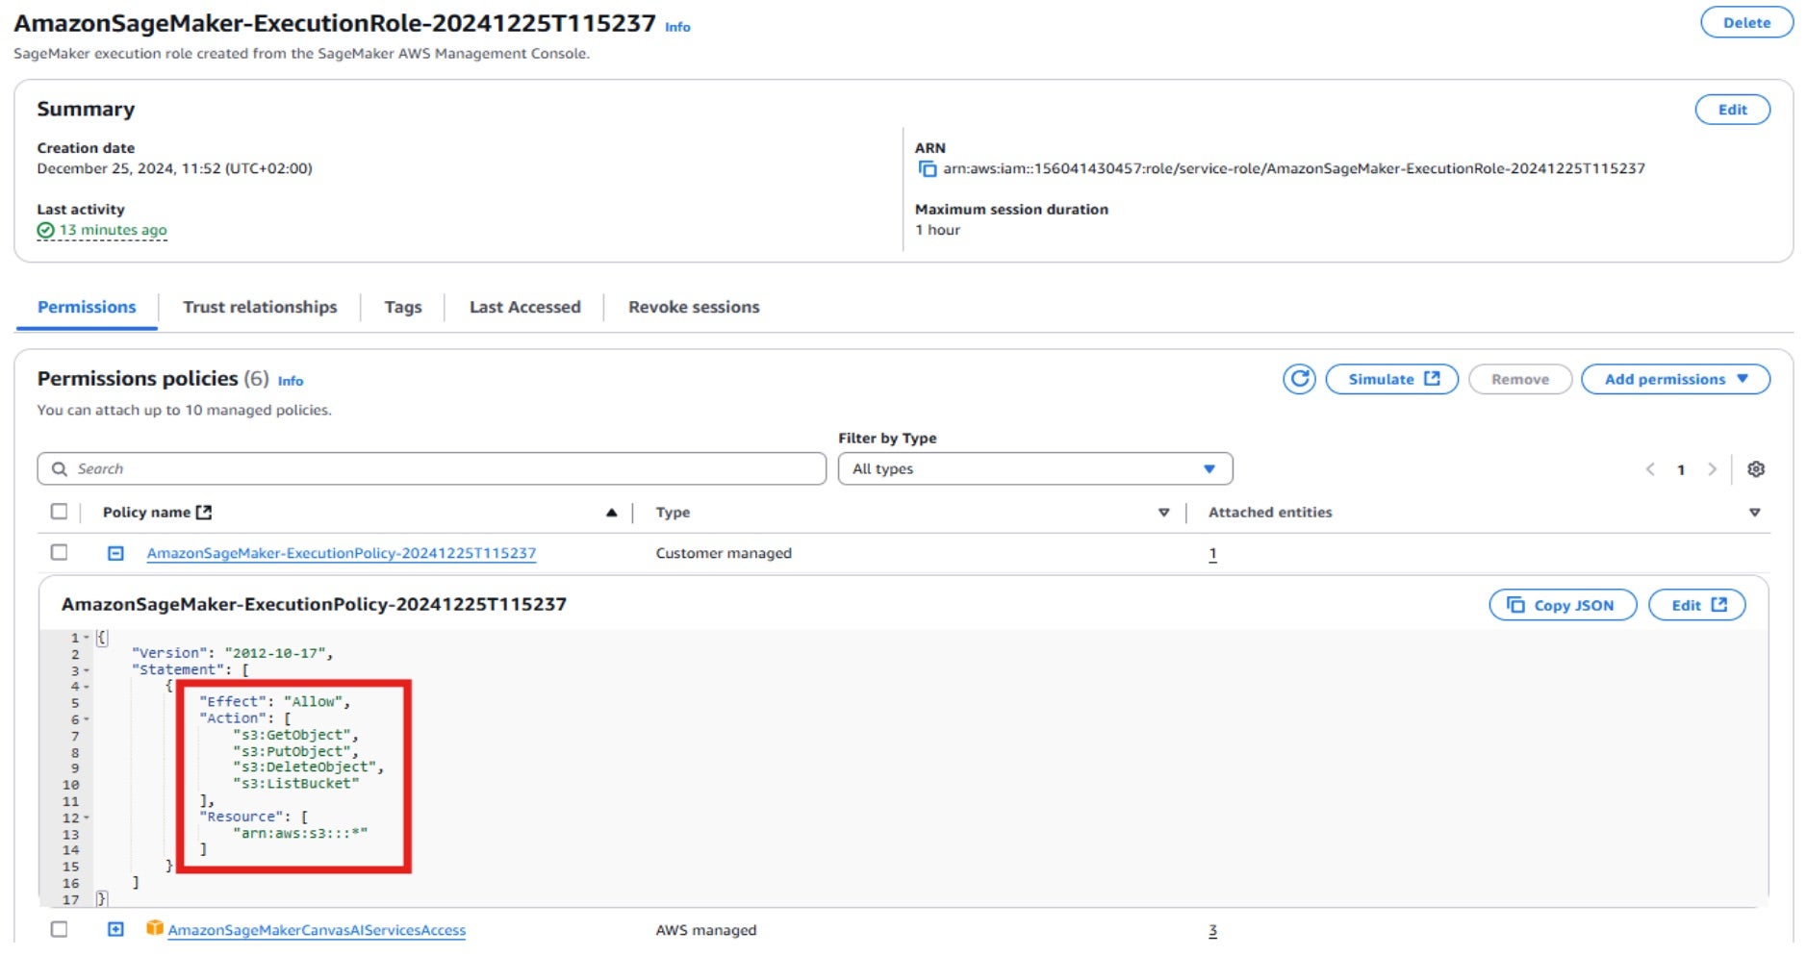Collapse the AmazonSageMaker-ExecutionPolicy row
This screenshot has height=956, width=1807.
pyautogui.click(x=115, y=553)
